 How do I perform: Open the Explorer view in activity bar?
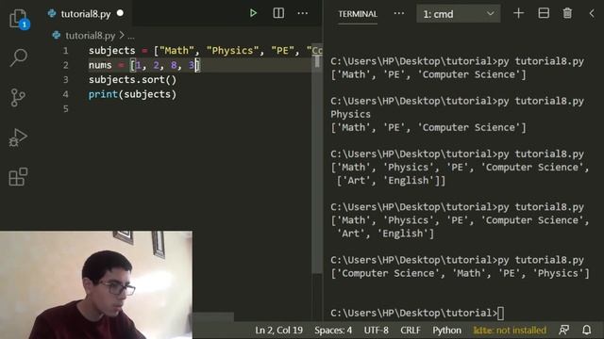pyautogui.click(x=18, y=18)
